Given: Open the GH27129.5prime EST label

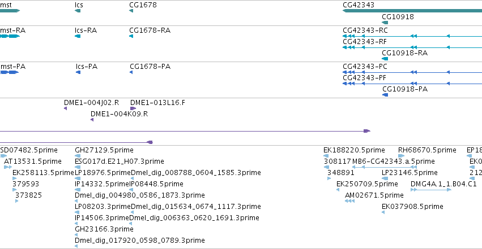Looking at the screenshot, I should tap(104, 150).
